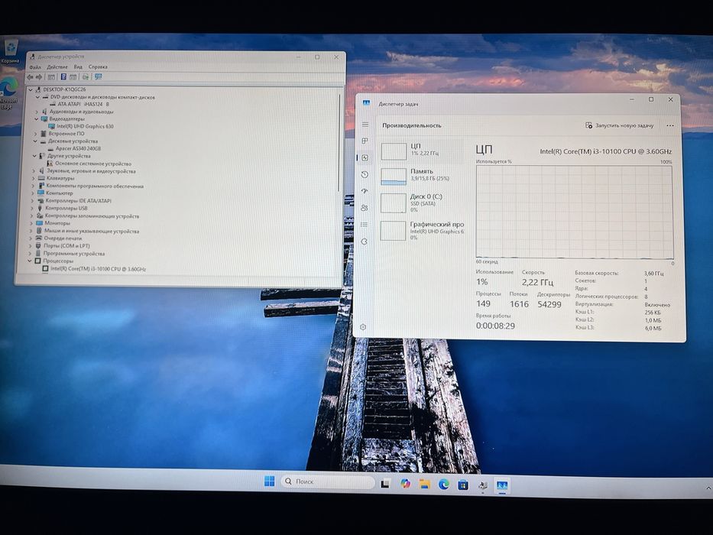The height and width of the screenshot is (535, 713).
Task: Click Device Manager vertical scrollbar
Action: [x=339, y=143]
